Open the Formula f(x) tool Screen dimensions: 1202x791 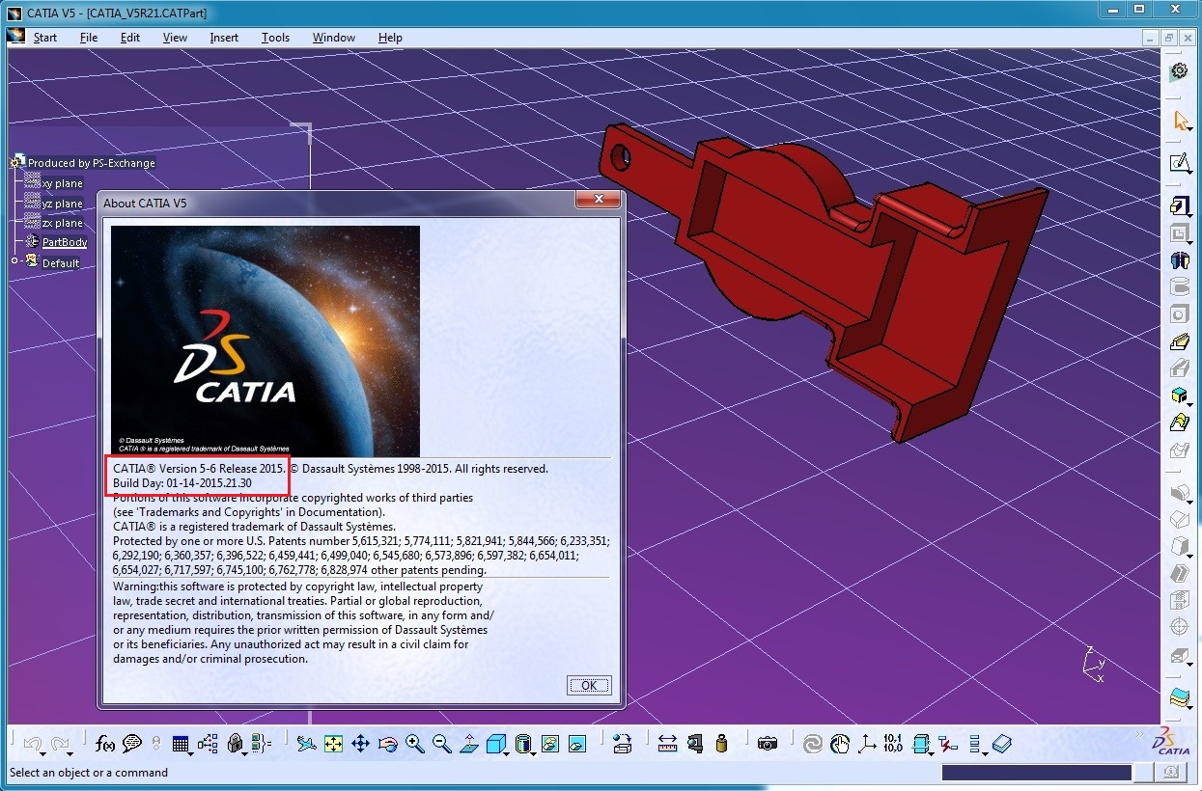tap(105, 744)
